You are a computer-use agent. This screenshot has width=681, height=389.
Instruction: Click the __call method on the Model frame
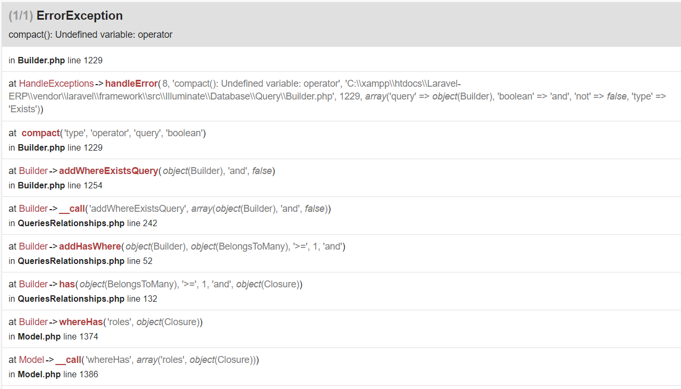[x=68, y=360]
